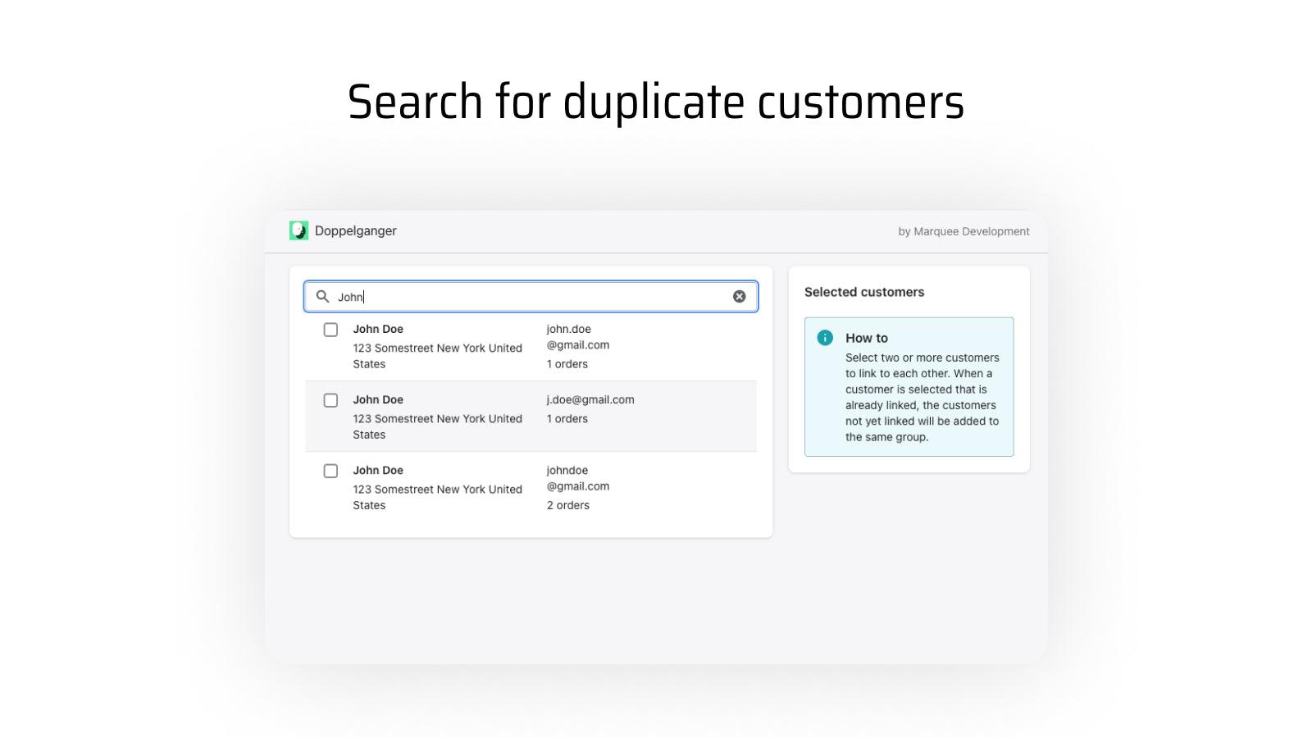Click the Doppelganger title in the header bar
The image size is (1312, 738).
356,230
